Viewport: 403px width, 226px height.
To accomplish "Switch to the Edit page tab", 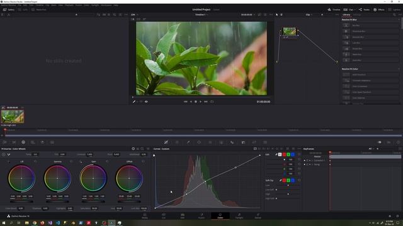I will tap(183, 216).
